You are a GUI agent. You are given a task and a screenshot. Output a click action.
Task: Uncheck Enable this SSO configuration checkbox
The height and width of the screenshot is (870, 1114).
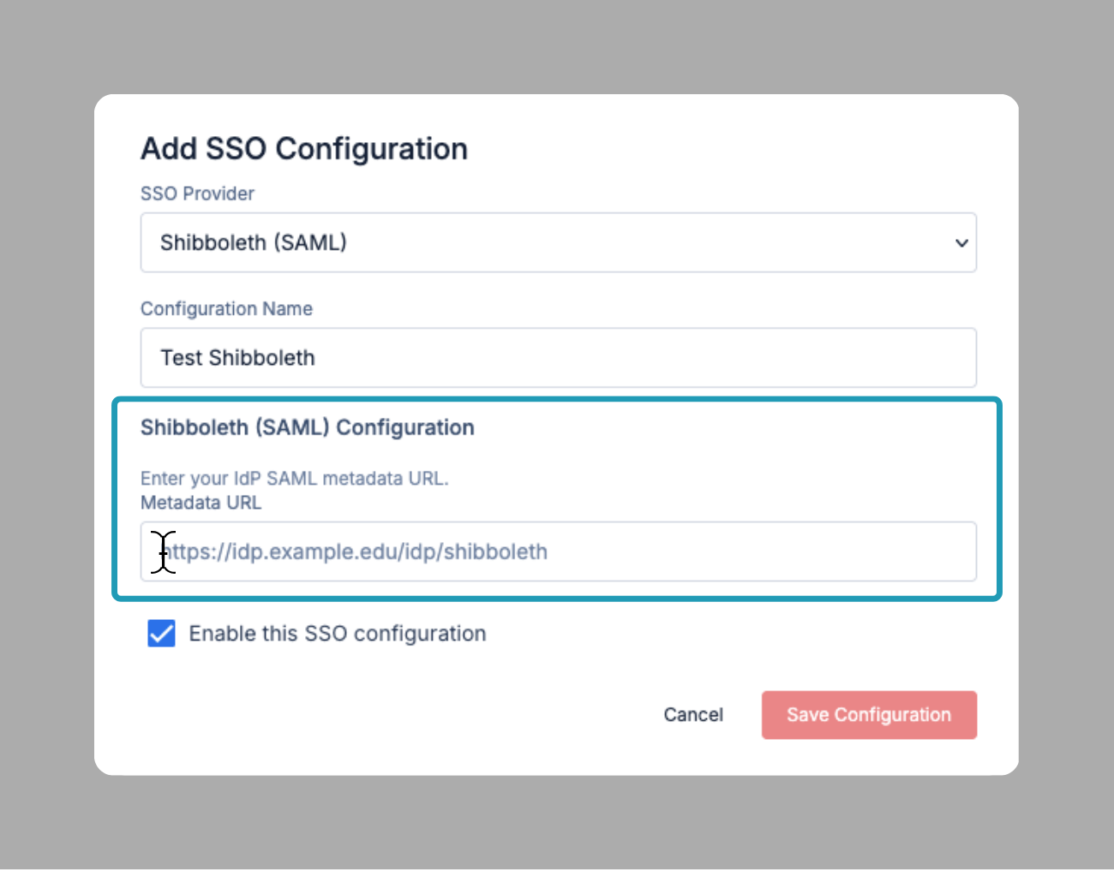[161, 634]
